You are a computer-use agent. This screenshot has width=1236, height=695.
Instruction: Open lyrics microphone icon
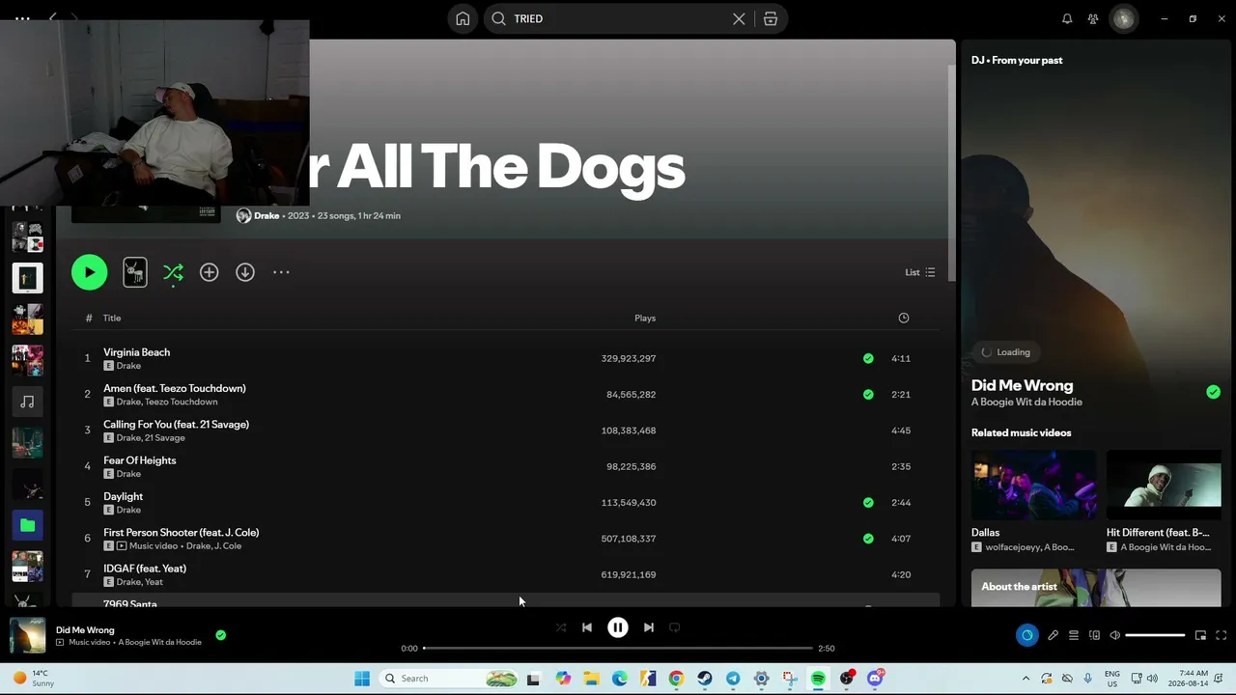click(x=1053, y=635)
